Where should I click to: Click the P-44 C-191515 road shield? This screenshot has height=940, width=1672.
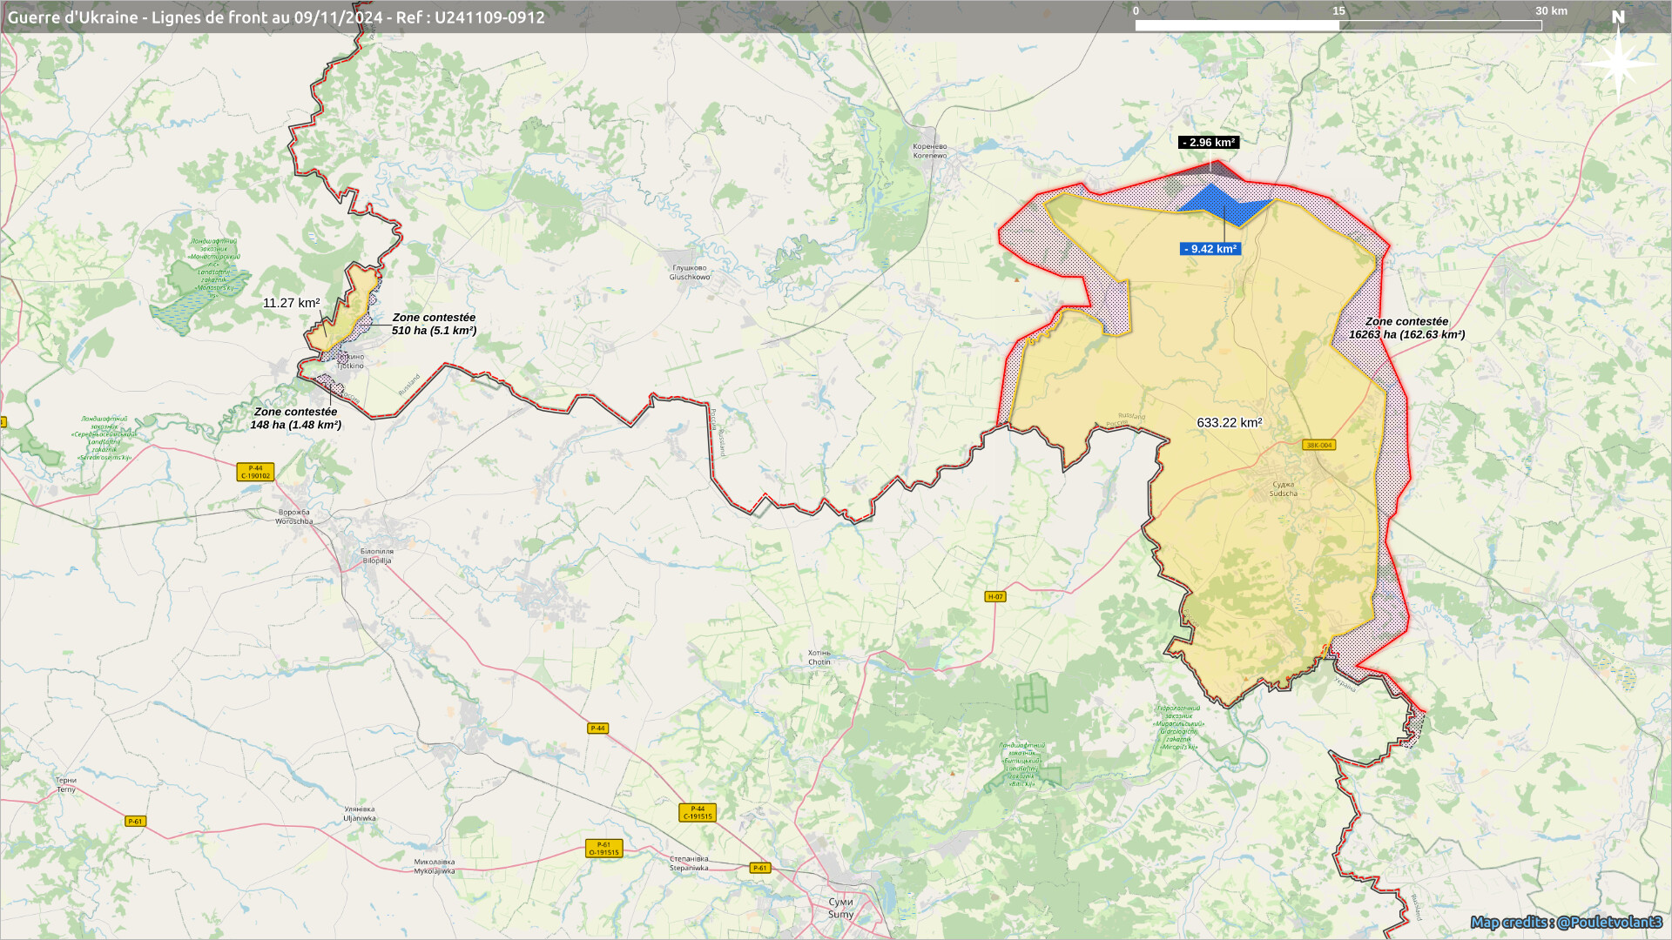(698, 812)
